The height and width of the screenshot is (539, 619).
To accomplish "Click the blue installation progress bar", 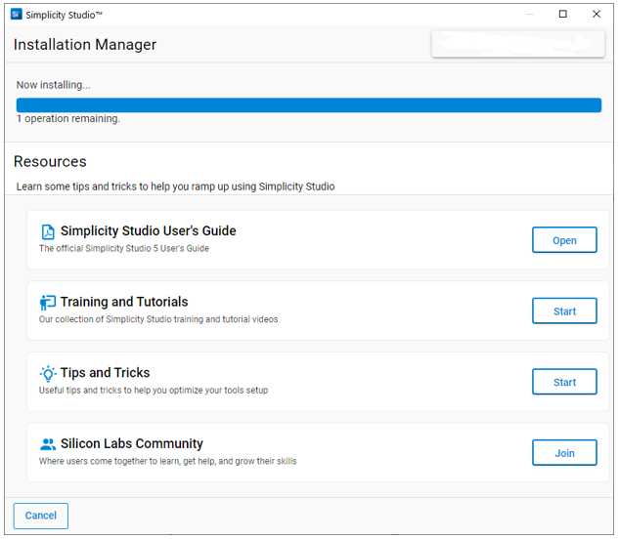I will click(308, 105).
